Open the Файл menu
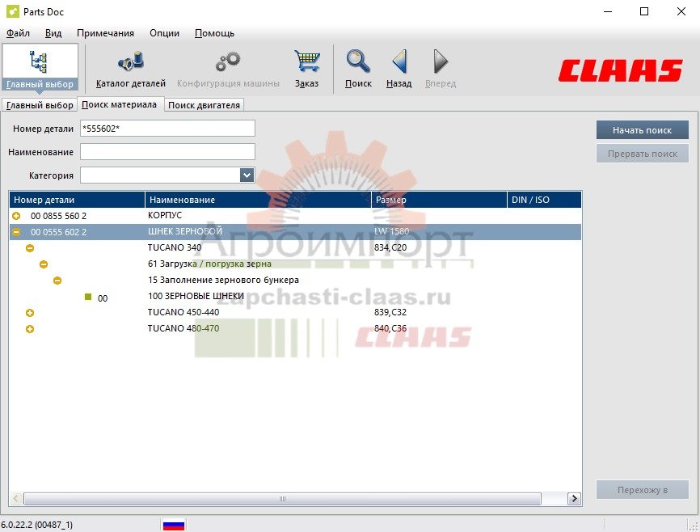The width and height of the screenshot is (700, 532). (19, 33)
